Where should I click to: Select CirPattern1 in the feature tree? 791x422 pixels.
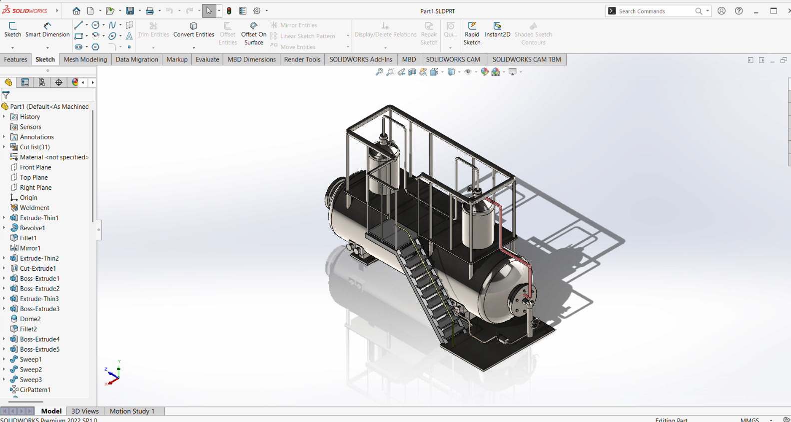point(30,390)
